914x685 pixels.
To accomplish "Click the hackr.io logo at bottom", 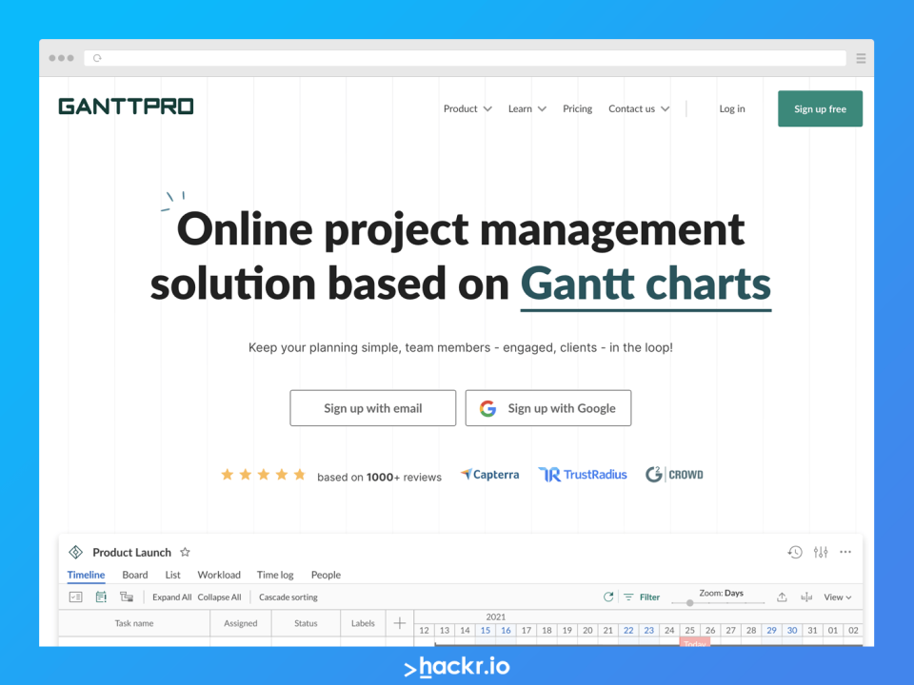I will 457,667.
